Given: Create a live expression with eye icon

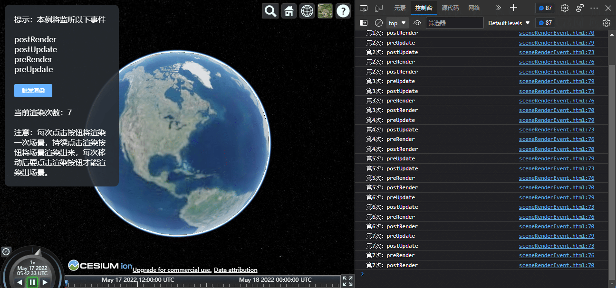Looking at the screenshot, I should tap(417, 23).
